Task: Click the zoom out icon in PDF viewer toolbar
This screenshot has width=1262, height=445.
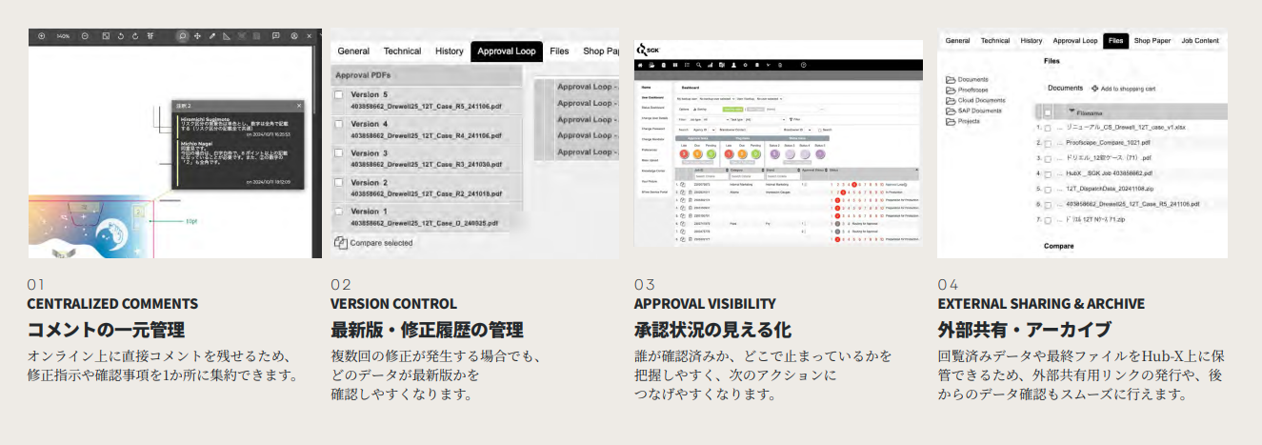Action: (x=85, y=36)
